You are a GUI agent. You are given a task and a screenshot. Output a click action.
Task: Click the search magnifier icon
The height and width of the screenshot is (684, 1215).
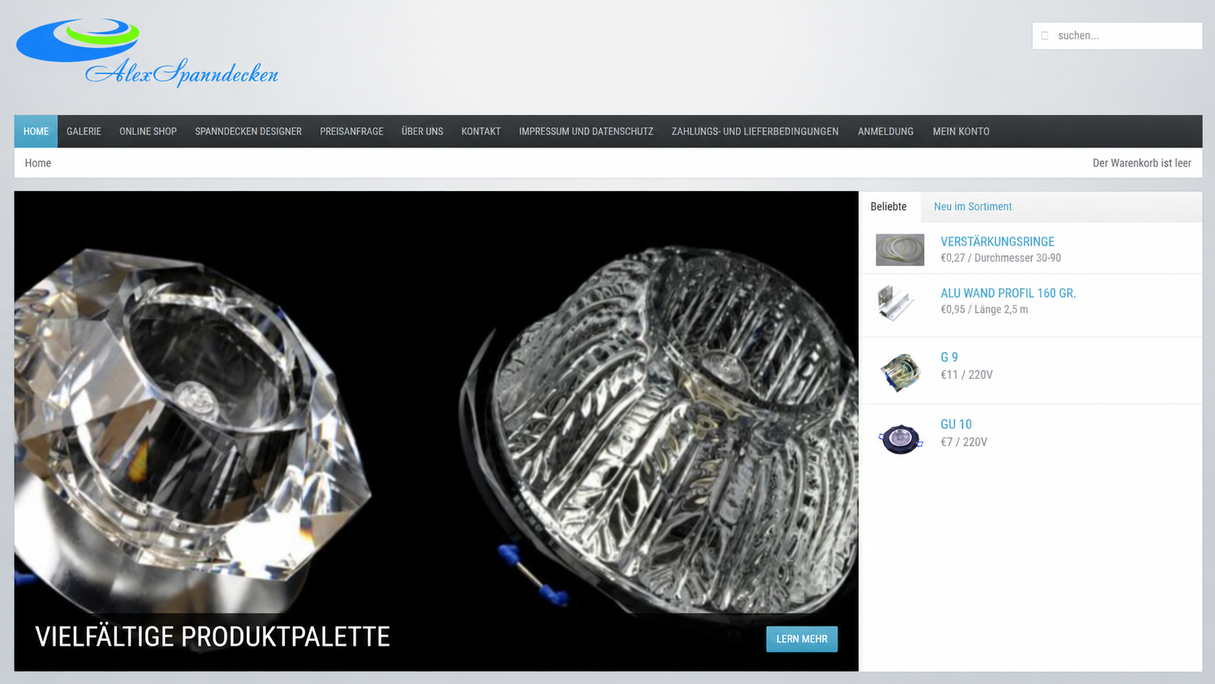pos(1045,36)
